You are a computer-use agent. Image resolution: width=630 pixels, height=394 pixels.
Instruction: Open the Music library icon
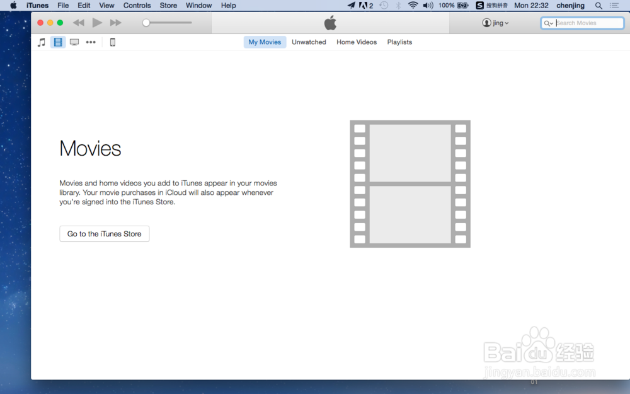coord(42,42)
